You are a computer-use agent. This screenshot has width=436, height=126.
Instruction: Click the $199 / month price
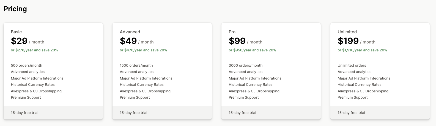coord(356,41)
